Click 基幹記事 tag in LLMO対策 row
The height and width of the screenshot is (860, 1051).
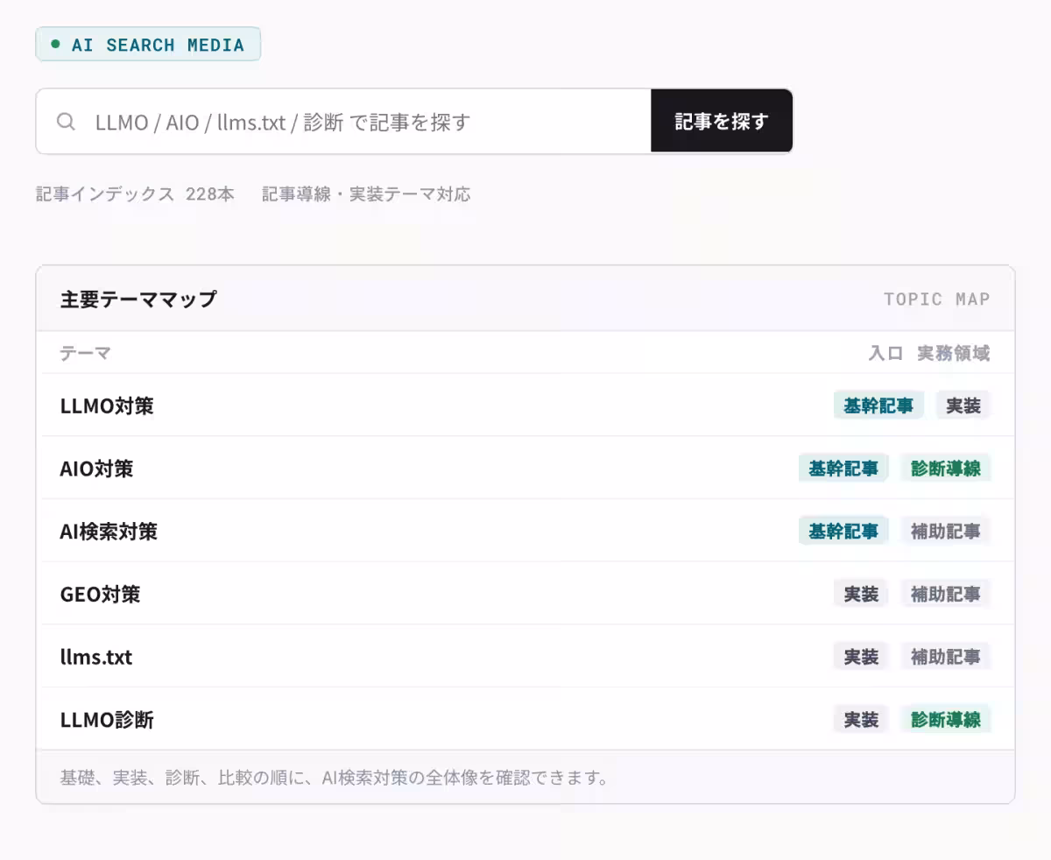point(878,405)
